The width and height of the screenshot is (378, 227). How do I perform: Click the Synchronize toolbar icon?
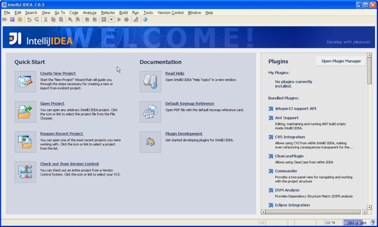(20, 19)
